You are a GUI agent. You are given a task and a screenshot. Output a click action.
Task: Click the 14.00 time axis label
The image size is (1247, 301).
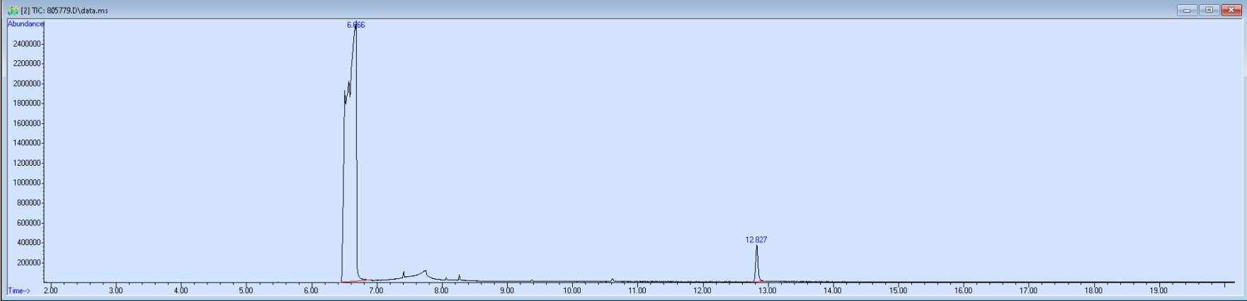pyautogui.click(x=833, y=290)
